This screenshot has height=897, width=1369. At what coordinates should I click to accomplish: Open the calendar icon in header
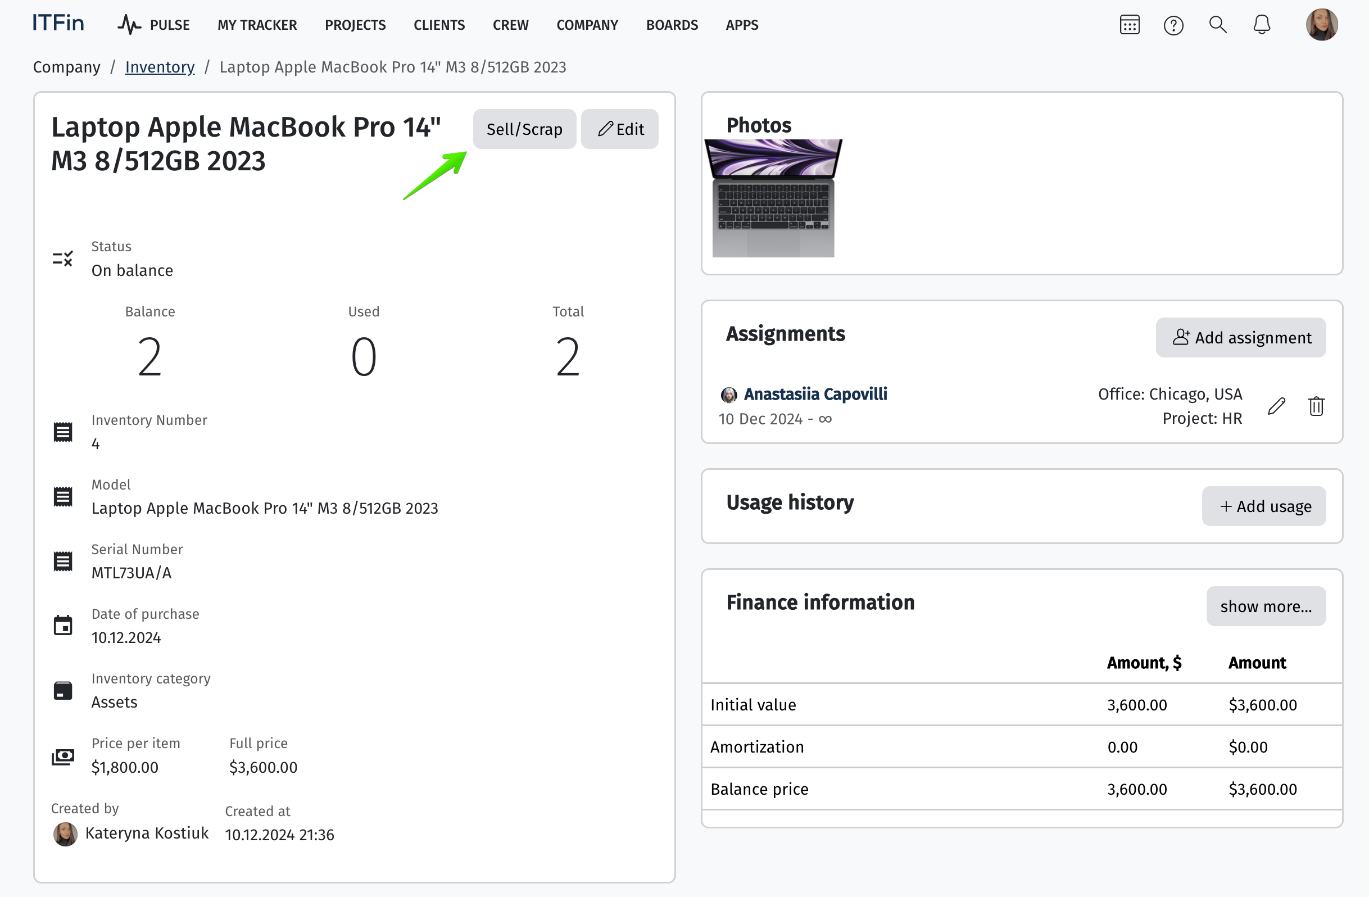[x=1130, y=25]
